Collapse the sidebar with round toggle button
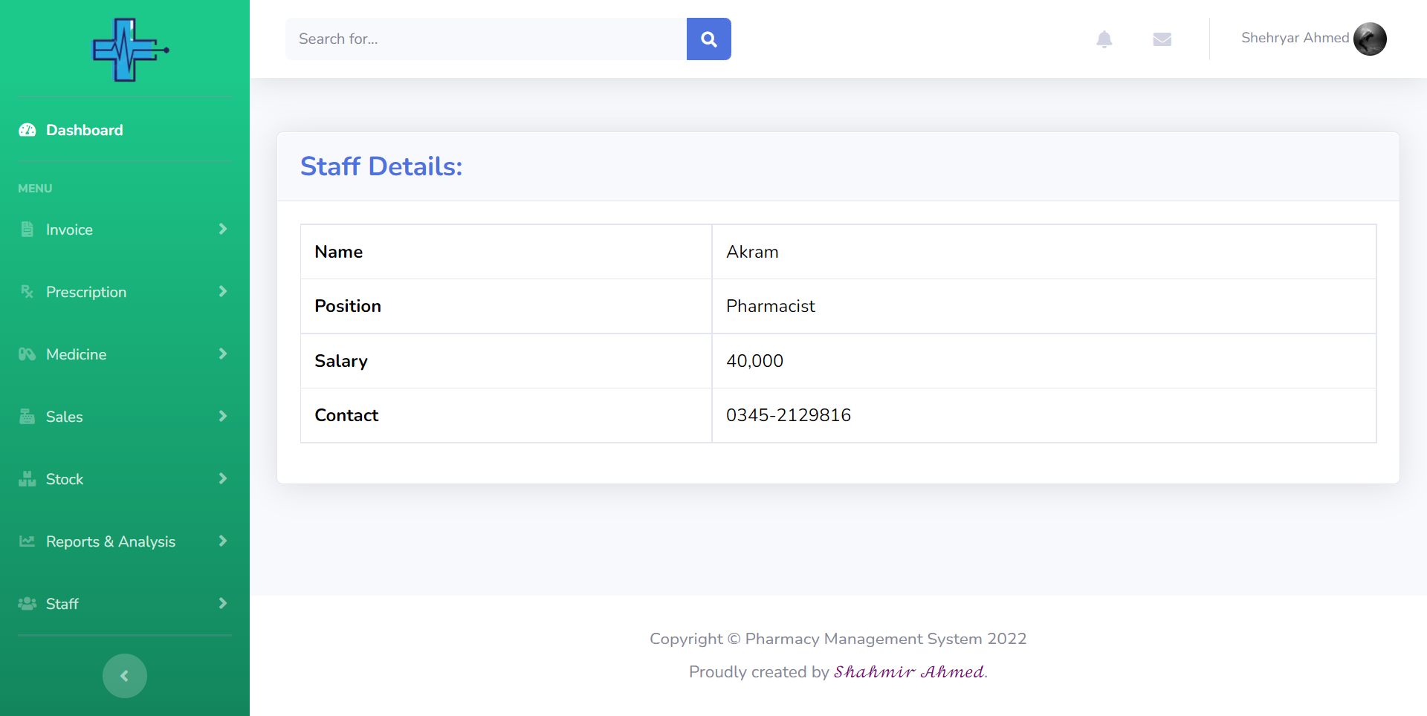The height and width of the screenshot is (716, 1427). click(x=125, y=676)
